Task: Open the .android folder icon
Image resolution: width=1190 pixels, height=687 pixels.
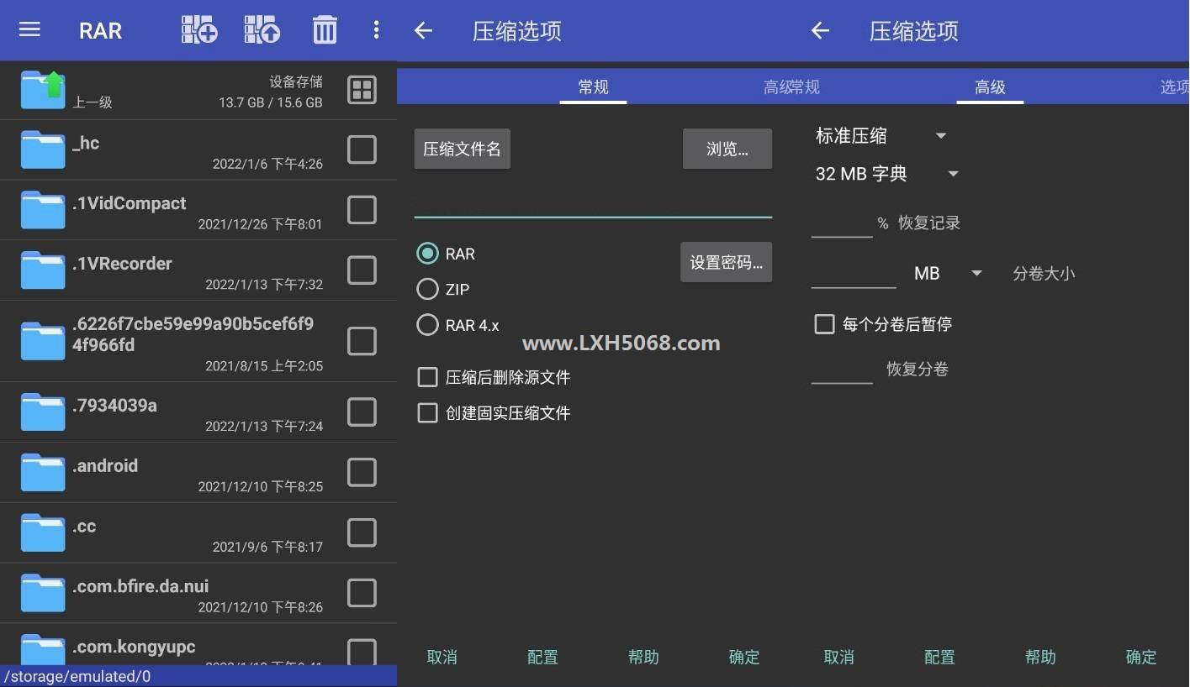Action: coord(43,473)
